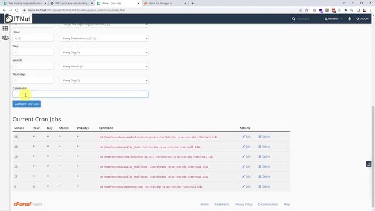The height and width of the screenshot is (211, 375).
Task: Click the Hour input field showing 0,12
Action: [x=33, y=38]
